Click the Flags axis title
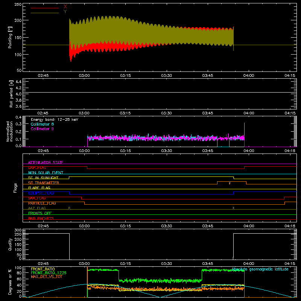Image resolution: width=301 pixels, height=301 pixels. coord(15,188)
